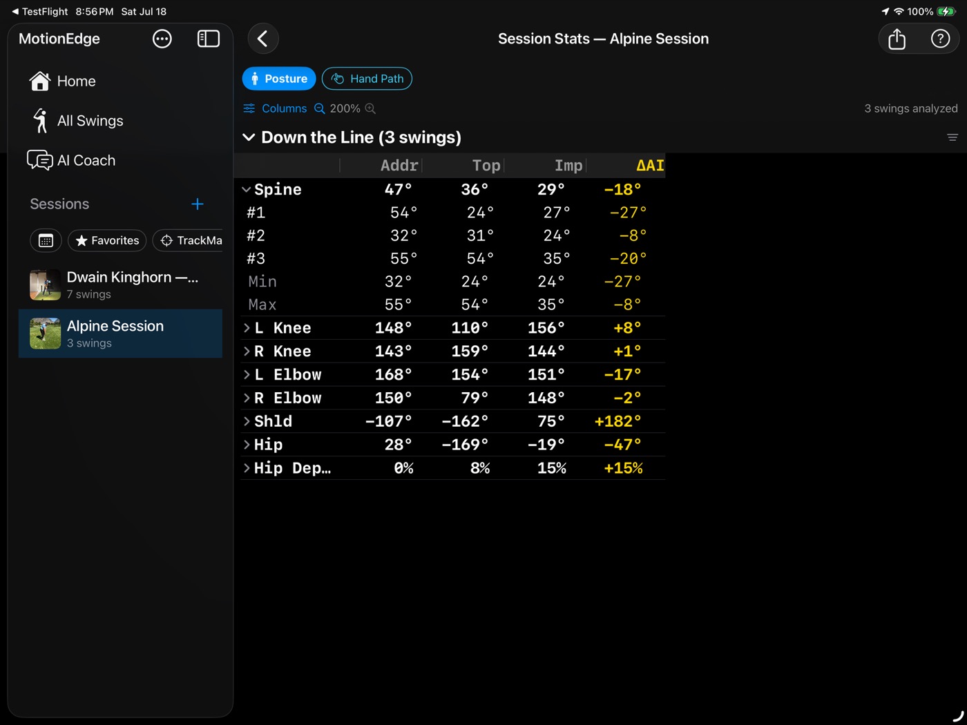Image resolution: width=967 pixels, height=725 pixels.
Task: Click the Addr column header
Action: tap(399, 166)
